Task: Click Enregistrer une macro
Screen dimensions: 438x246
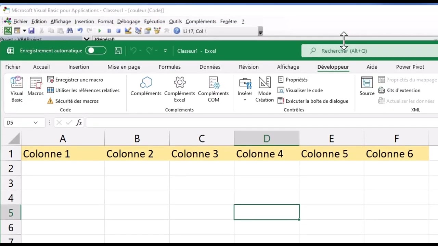Action: coord(75,80)
